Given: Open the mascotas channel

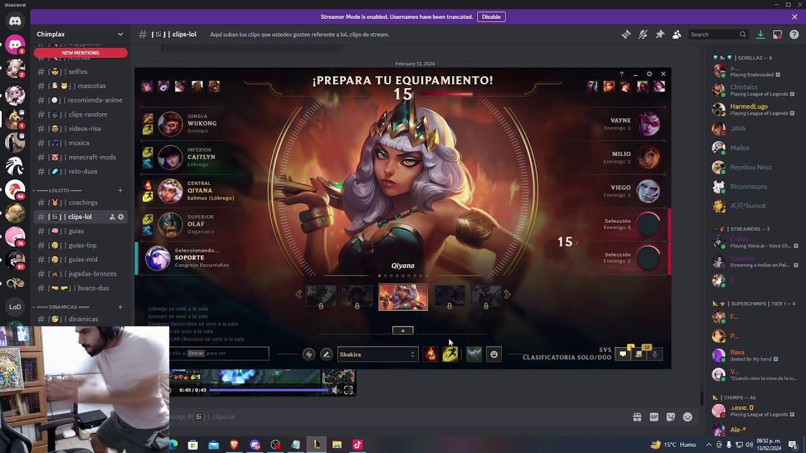Looking at the screenshot, I should point(81,86).
